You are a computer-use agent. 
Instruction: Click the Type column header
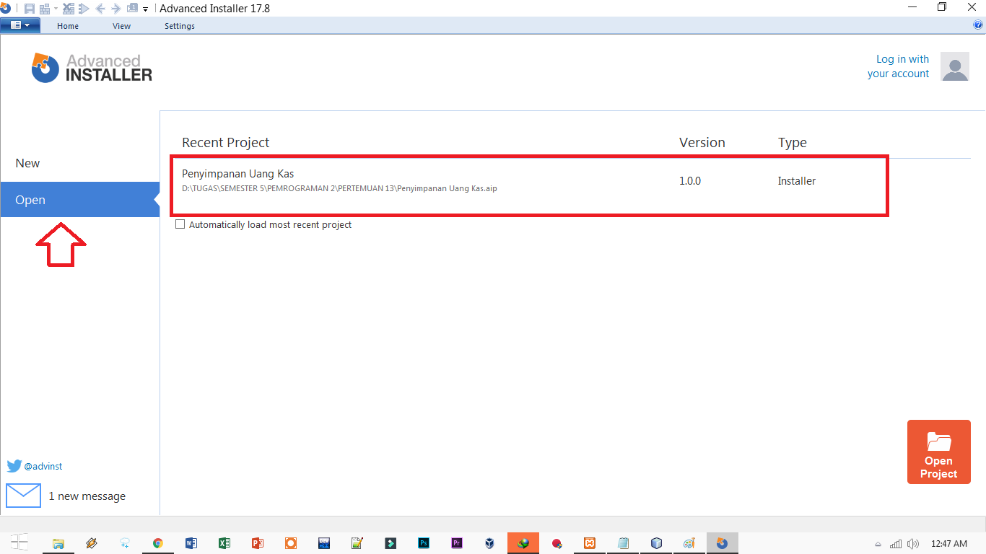(793, 143)
